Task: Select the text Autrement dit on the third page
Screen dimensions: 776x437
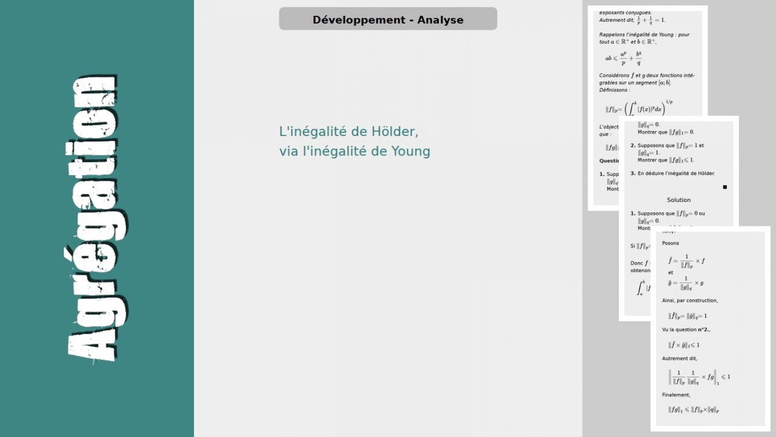Action: (x=680, y=359)
